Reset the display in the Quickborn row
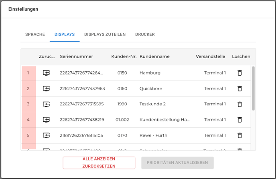276x179 pixels. [x=47, y=88]
